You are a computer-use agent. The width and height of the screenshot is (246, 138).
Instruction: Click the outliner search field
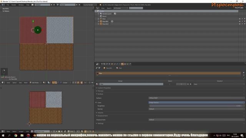tap(136, 8)
